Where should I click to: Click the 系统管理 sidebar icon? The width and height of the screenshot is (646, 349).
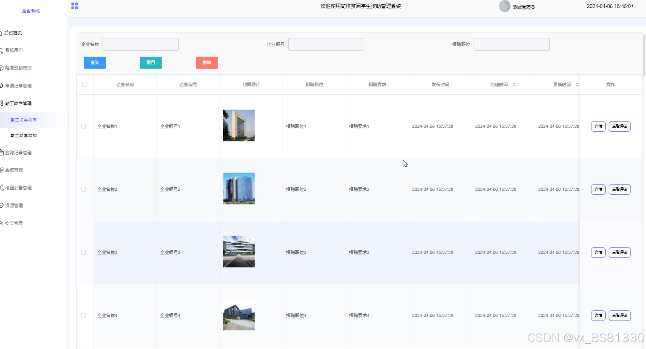point(1,170)
